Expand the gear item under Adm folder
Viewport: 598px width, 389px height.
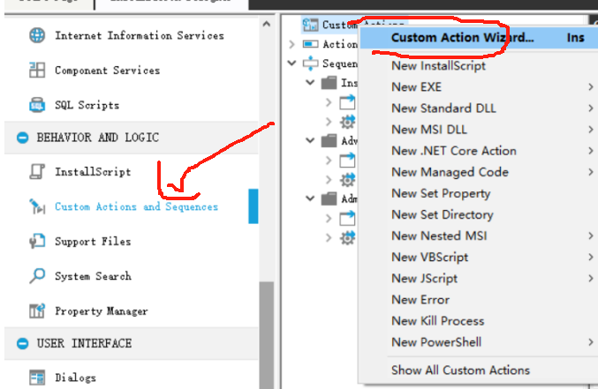pos(329,238)
